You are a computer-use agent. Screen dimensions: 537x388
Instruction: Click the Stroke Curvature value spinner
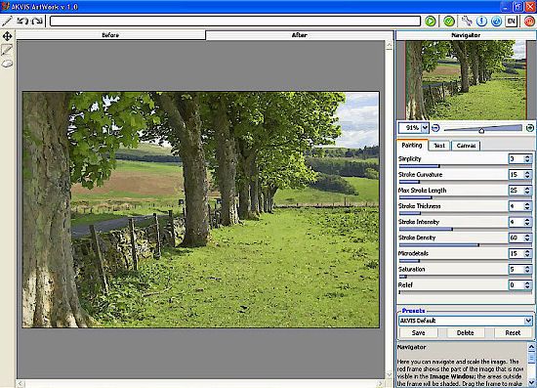point(527,175)
